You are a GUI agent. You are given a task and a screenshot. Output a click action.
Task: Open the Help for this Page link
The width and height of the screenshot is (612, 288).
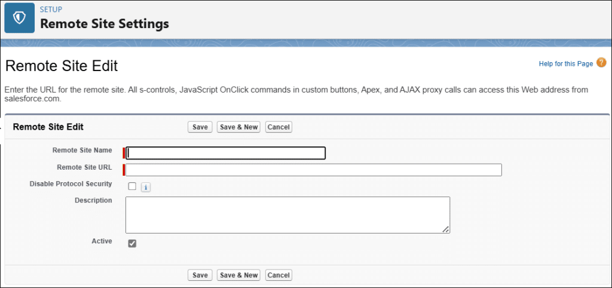click(566, 63)
